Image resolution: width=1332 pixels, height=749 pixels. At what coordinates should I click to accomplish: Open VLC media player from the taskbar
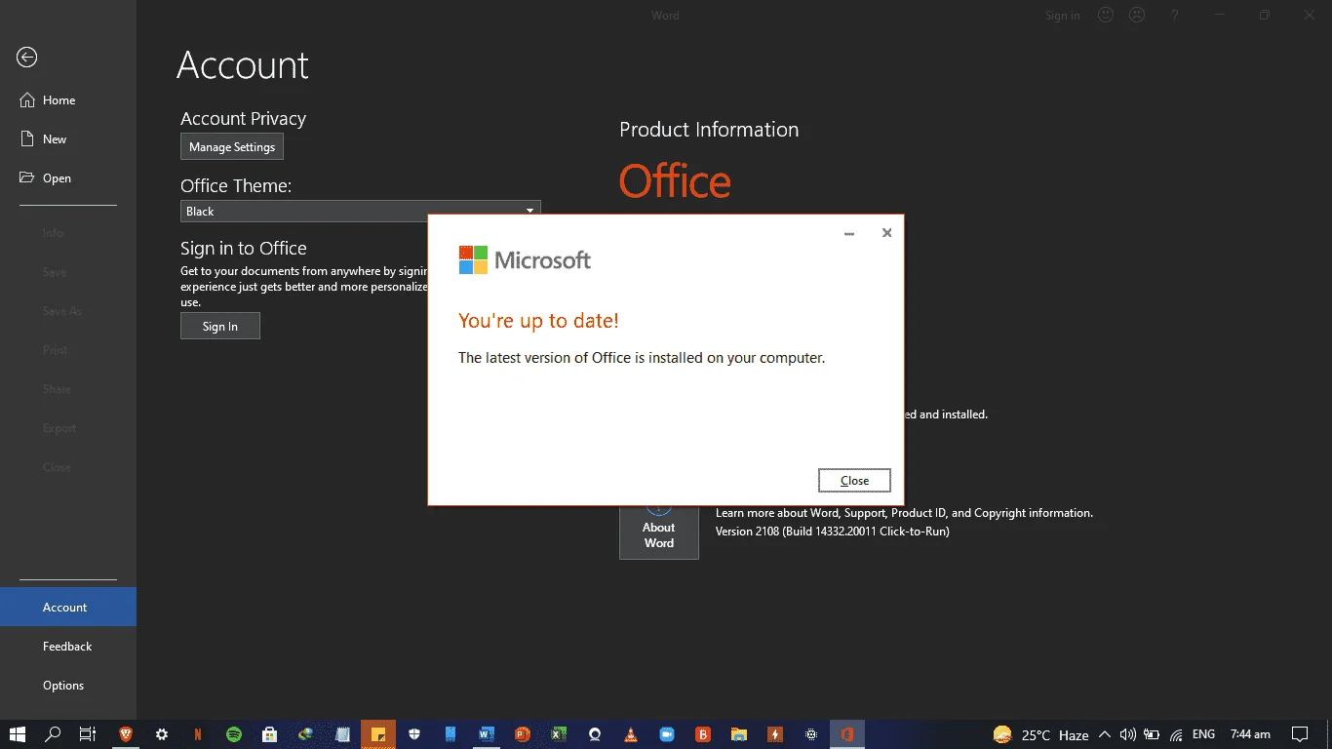click(x=631, y=734)
